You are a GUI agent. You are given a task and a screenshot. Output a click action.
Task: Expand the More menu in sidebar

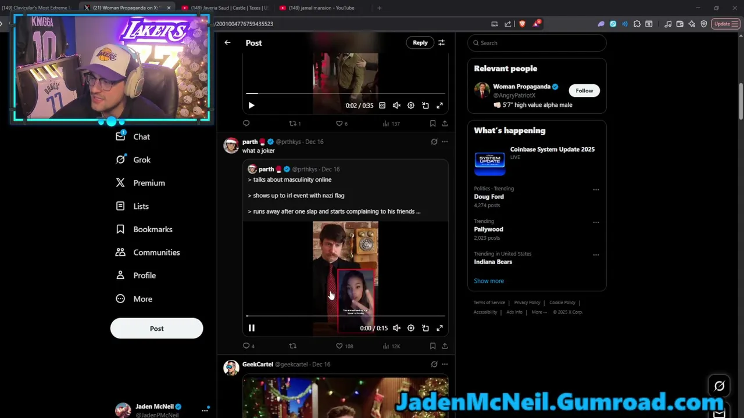pyautogui.click(x=134, y=299)
